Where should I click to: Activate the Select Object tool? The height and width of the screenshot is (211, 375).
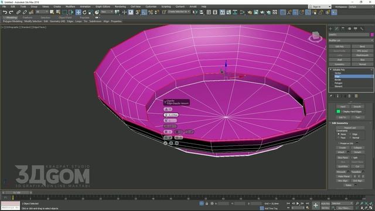tap(52, 12)
